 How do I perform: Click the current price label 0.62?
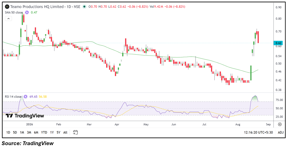278,43
